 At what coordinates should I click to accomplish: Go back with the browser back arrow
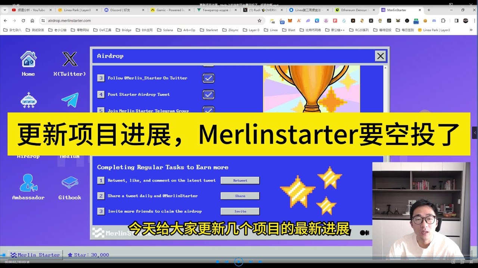point(5,20)
